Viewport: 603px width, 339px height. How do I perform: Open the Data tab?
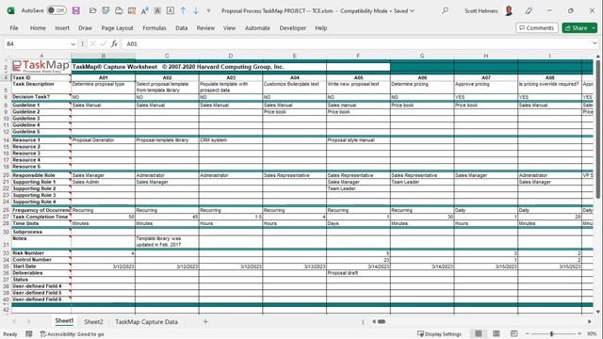click(182, 28)
